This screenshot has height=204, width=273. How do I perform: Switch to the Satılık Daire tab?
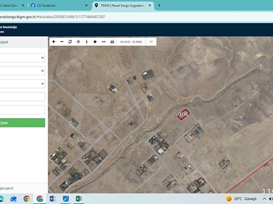[x=9, y=6]
